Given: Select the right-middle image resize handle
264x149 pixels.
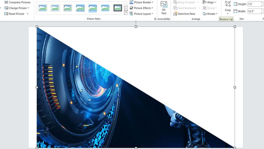Looking at the screenshot, I should pyautogui.click(x=235, y=87).
